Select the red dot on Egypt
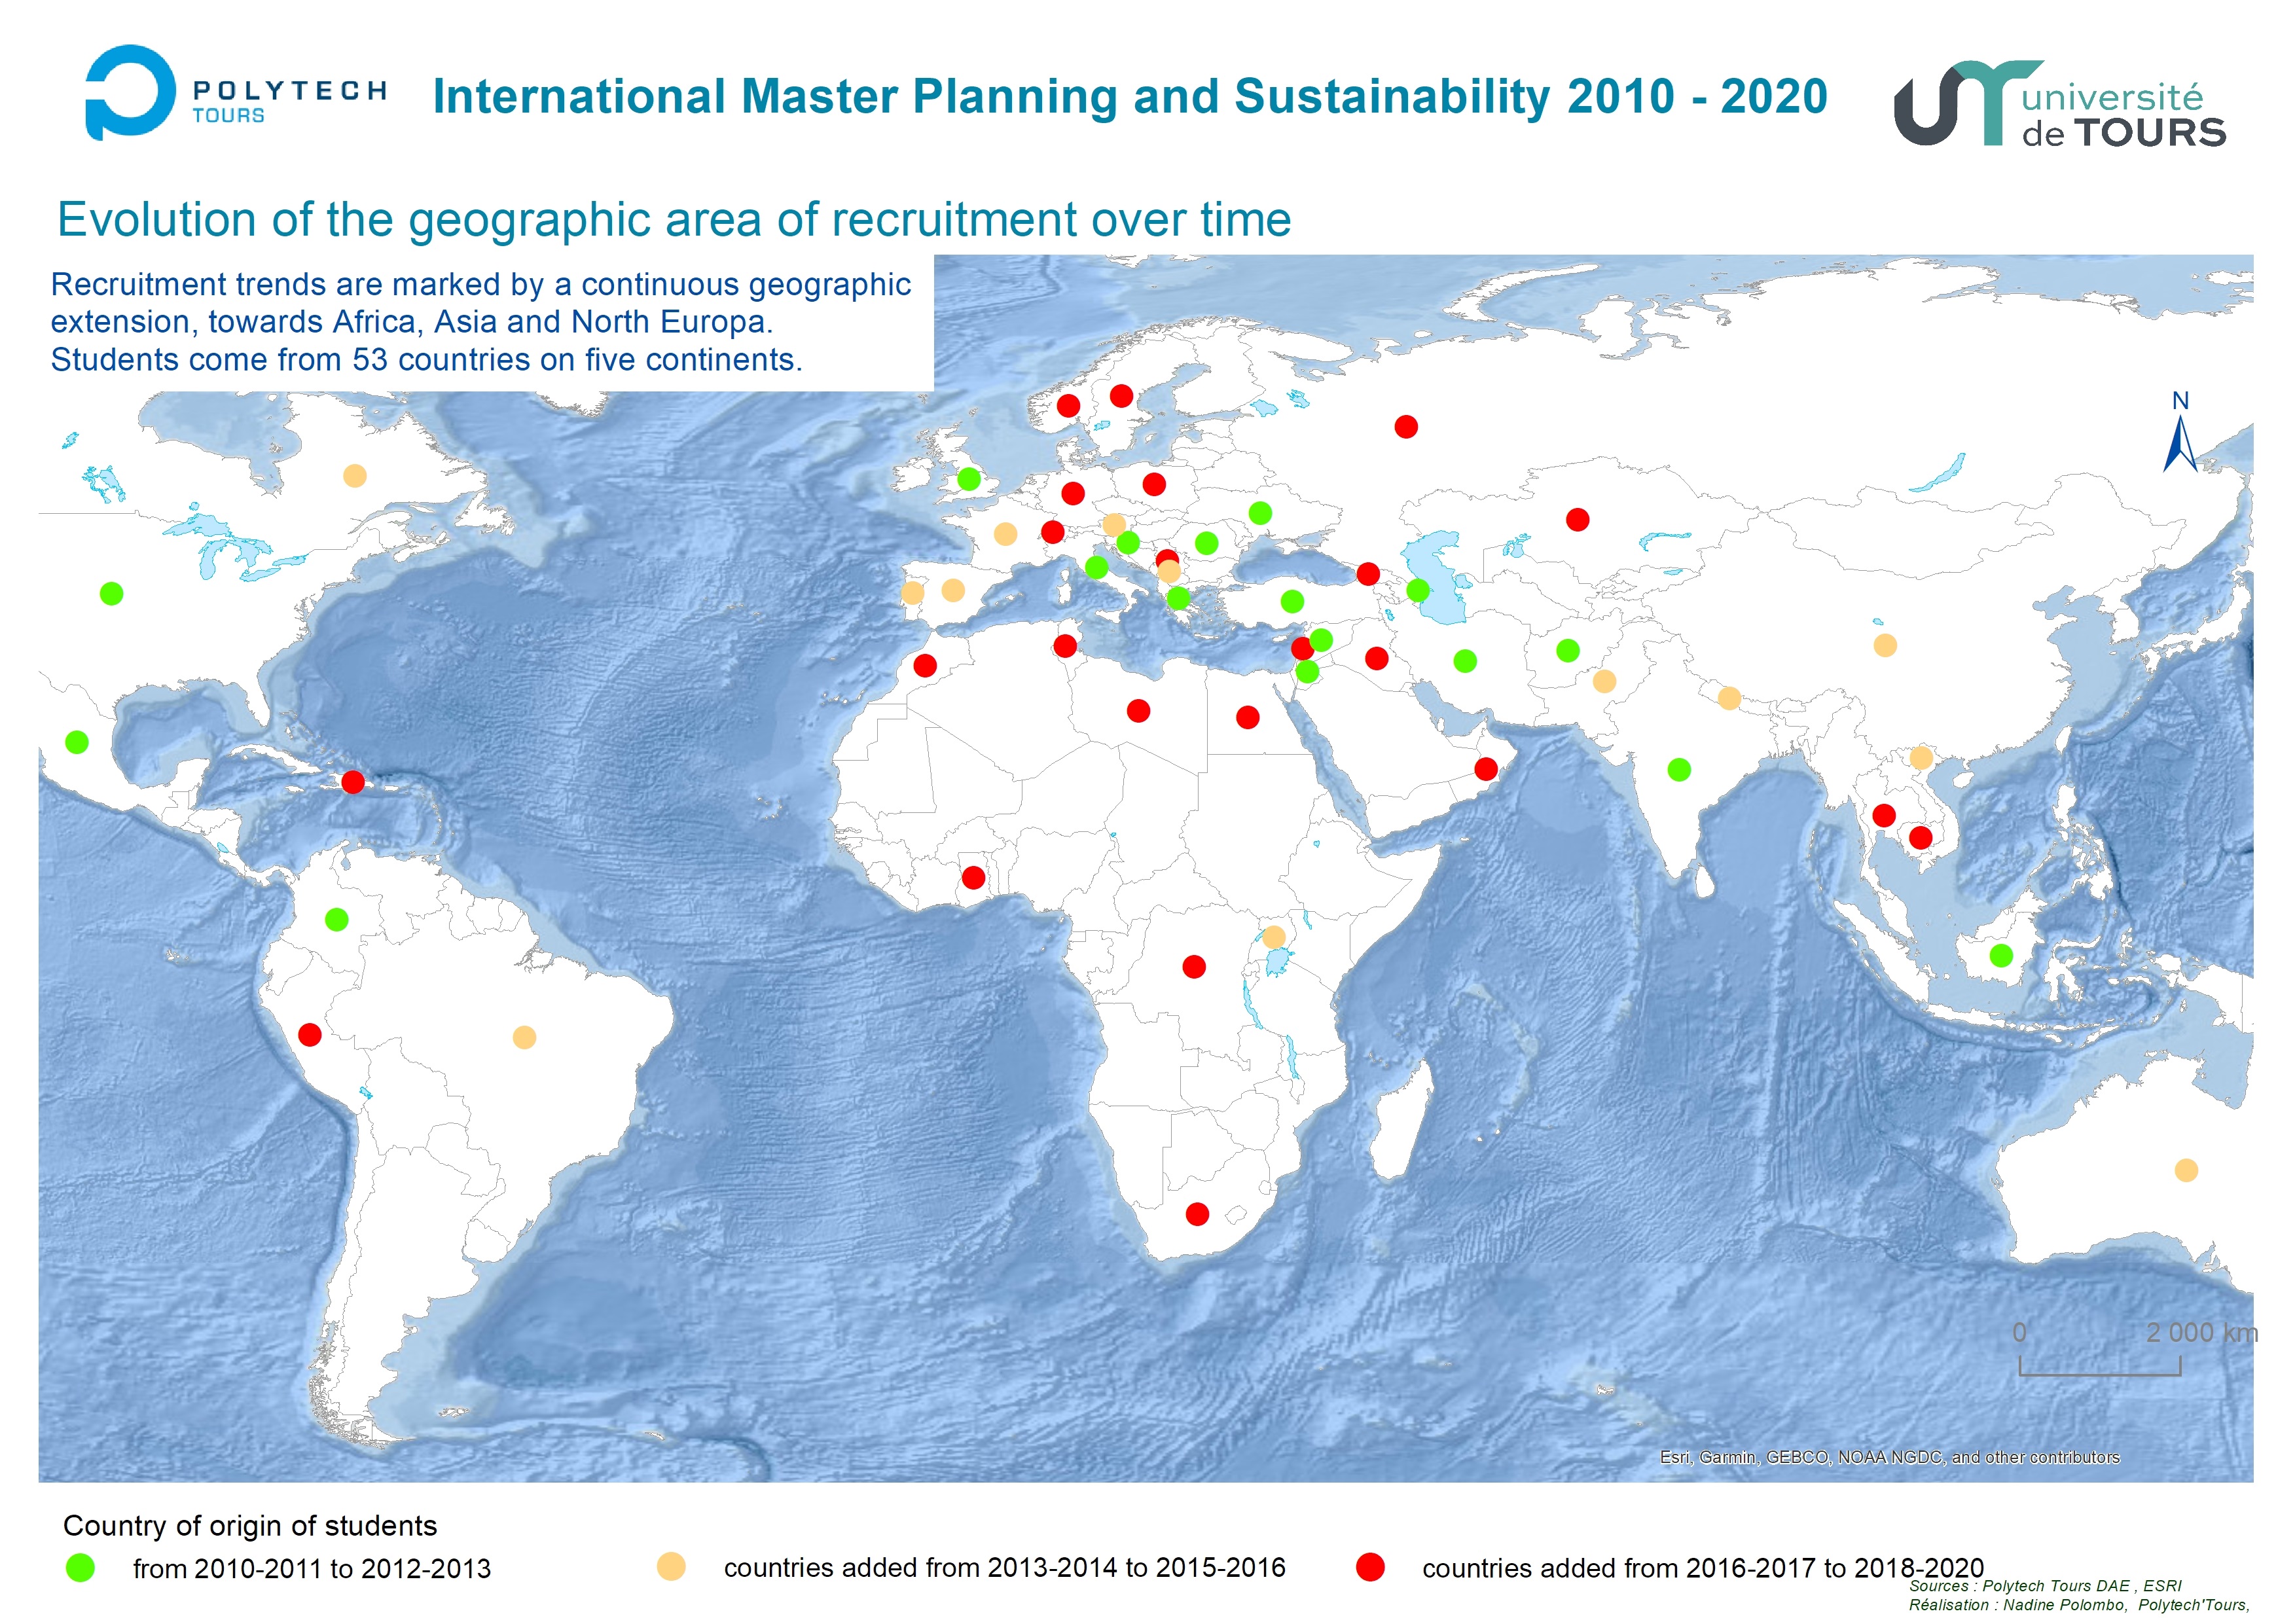Screen dimensions: 2295x1624 [1247, 717]
